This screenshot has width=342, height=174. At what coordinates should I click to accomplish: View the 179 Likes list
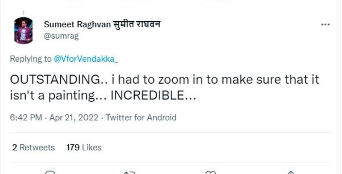tap(84, 148)
